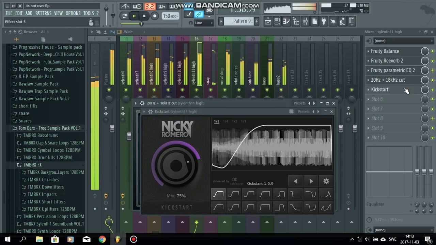The width and height of the screenshot is (436, 245).
Task: Click the stop playback button
Action: pyautogui.click(x=144, y=16)
